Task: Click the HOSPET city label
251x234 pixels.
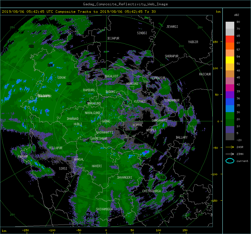Action: 151,130
